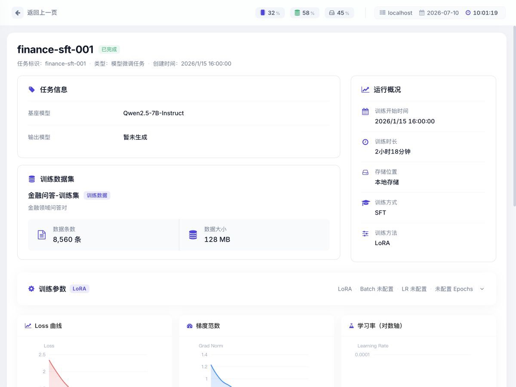Viewport: 516px width, 387px height.
Task: Click the server icon beside localhost
Action: click(383, 13)
